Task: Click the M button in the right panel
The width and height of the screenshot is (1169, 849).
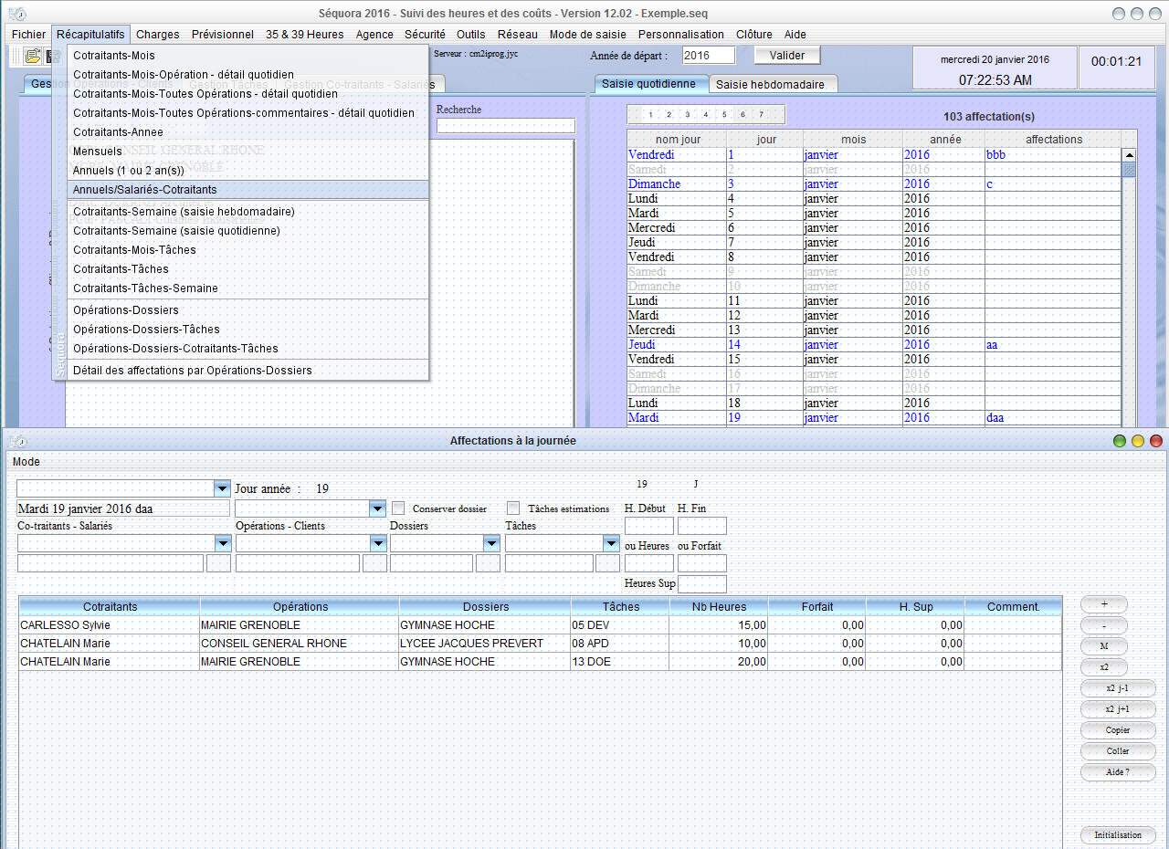Action: click(1103, 646)
